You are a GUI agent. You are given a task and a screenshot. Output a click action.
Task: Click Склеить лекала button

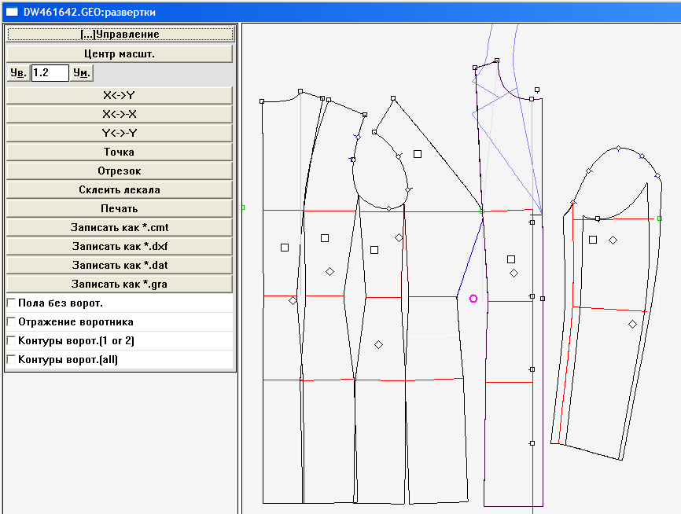120,189
